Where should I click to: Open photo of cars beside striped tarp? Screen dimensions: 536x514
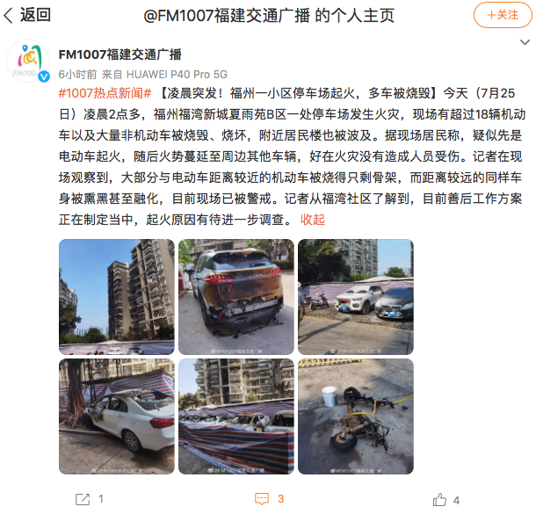pos(356,297)
